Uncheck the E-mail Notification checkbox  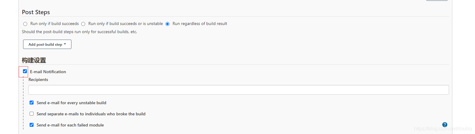click(x=25, y=71)
